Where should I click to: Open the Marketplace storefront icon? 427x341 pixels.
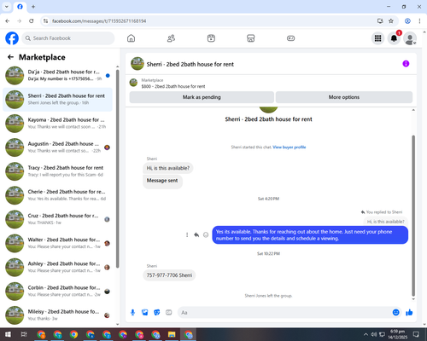tap(251, 38)
